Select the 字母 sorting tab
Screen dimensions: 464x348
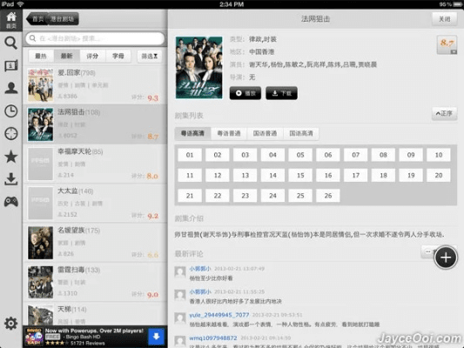(x=118, y=56)
